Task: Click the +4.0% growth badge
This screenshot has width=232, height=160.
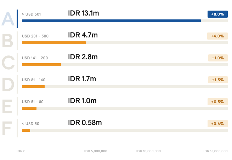Action: pos(217,36)
